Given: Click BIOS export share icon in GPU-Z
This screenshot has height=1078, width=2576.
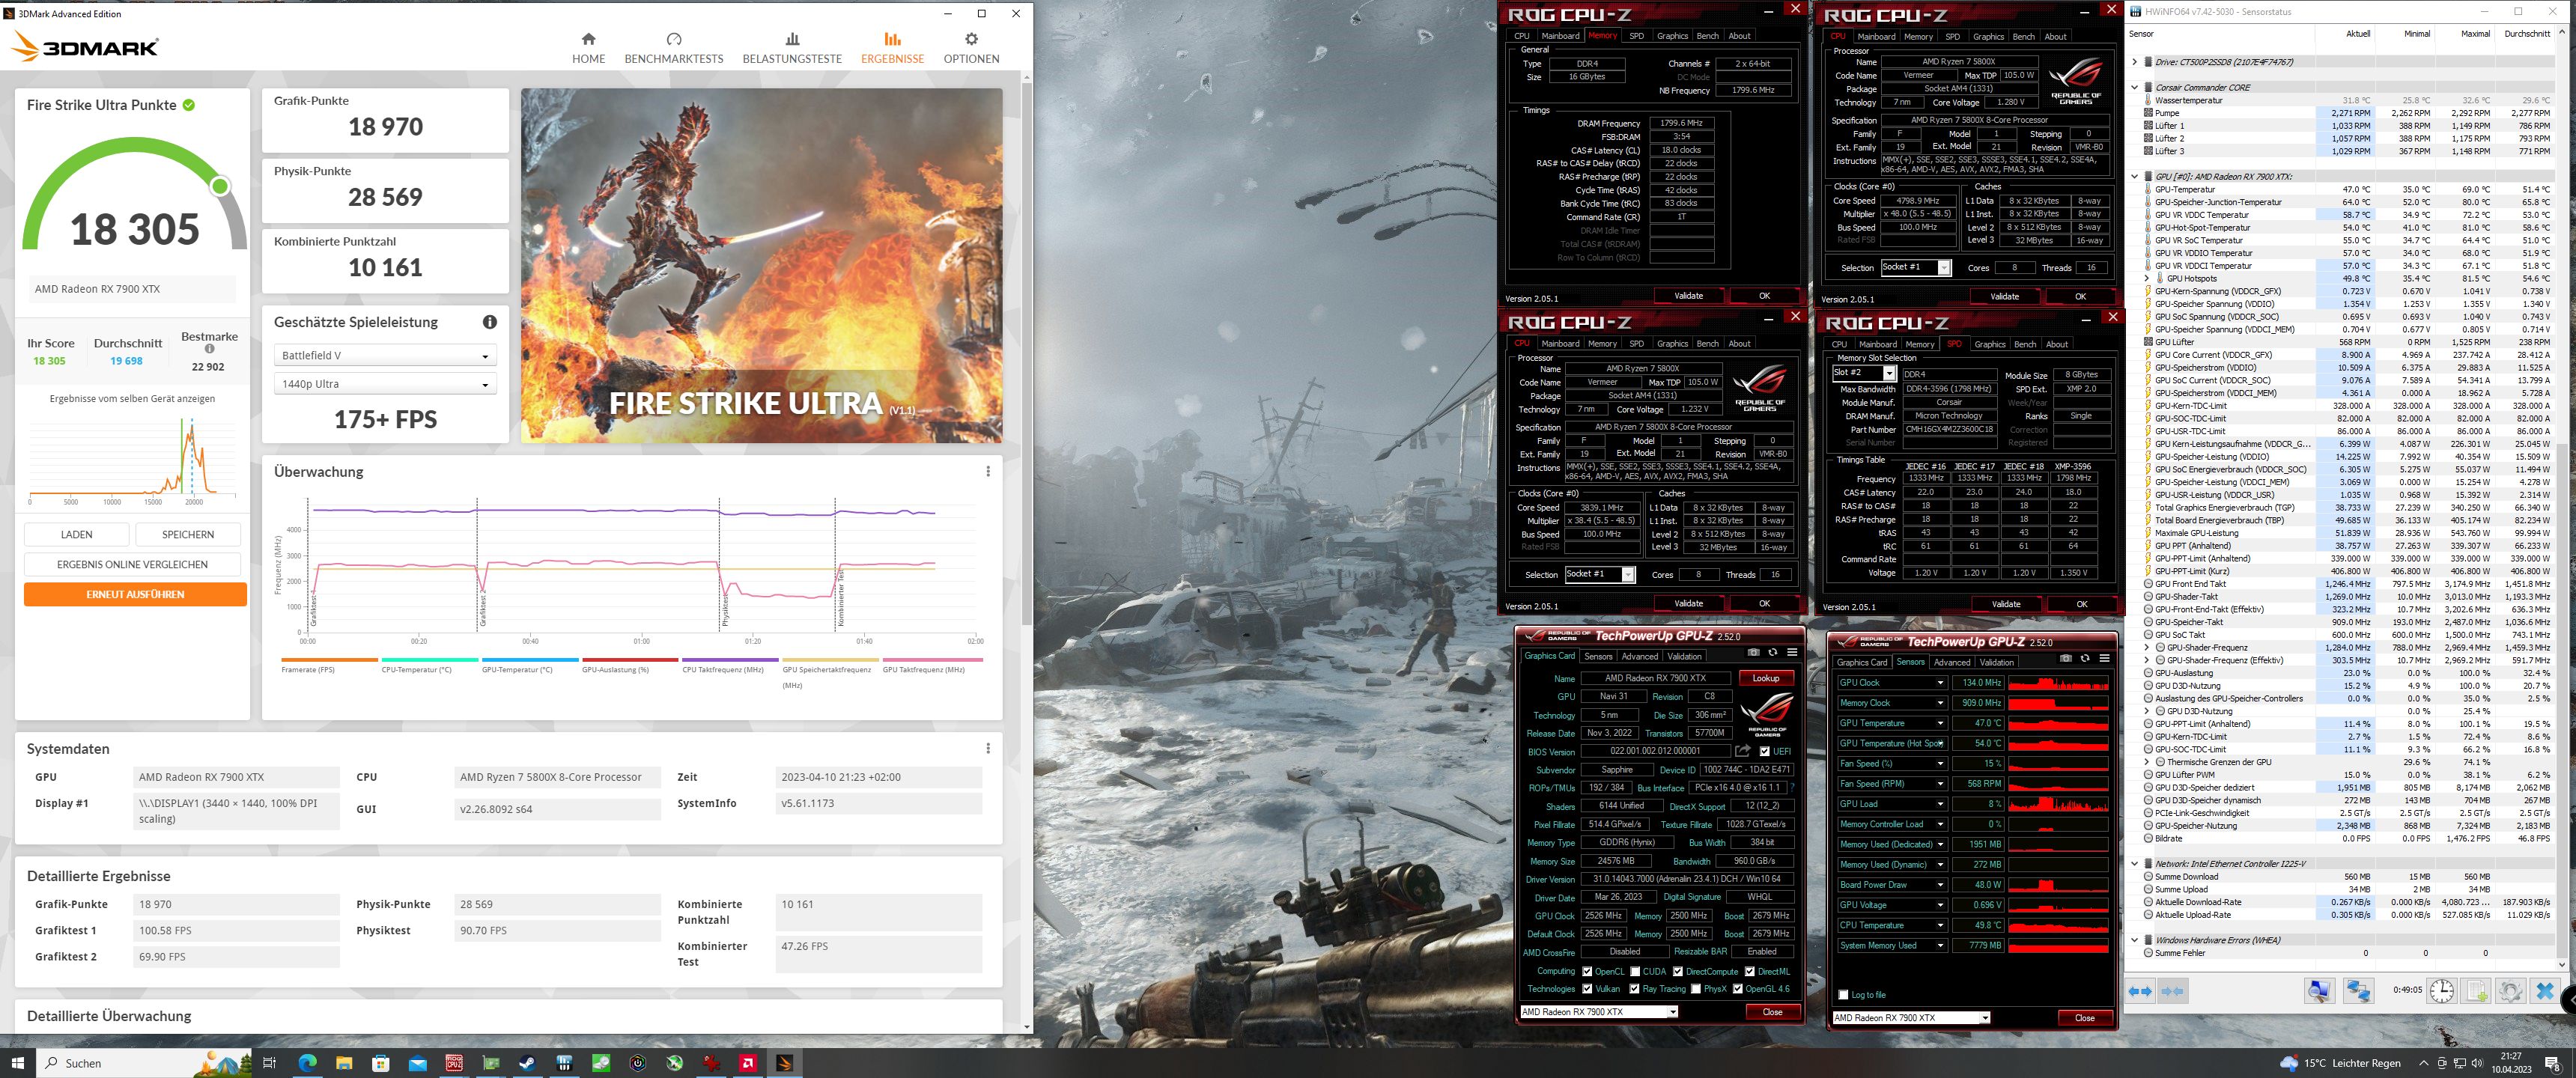Looking at the screenshot, I should tap(1742, 751).
